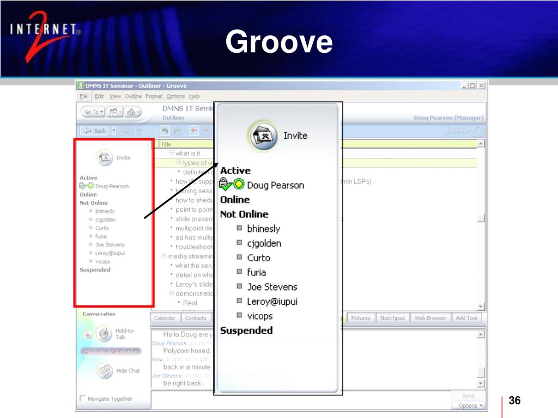This screenshot has height=418, width=558.
Task: Click the indent right arrow beside the red arrow
Action: pos(206,131)
